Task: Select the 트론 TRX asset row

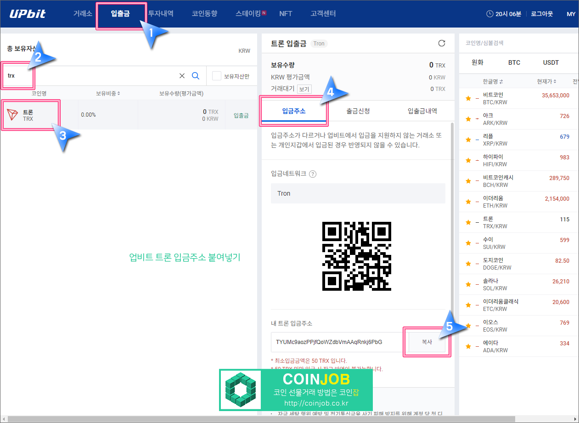Action: pos(128,115)
